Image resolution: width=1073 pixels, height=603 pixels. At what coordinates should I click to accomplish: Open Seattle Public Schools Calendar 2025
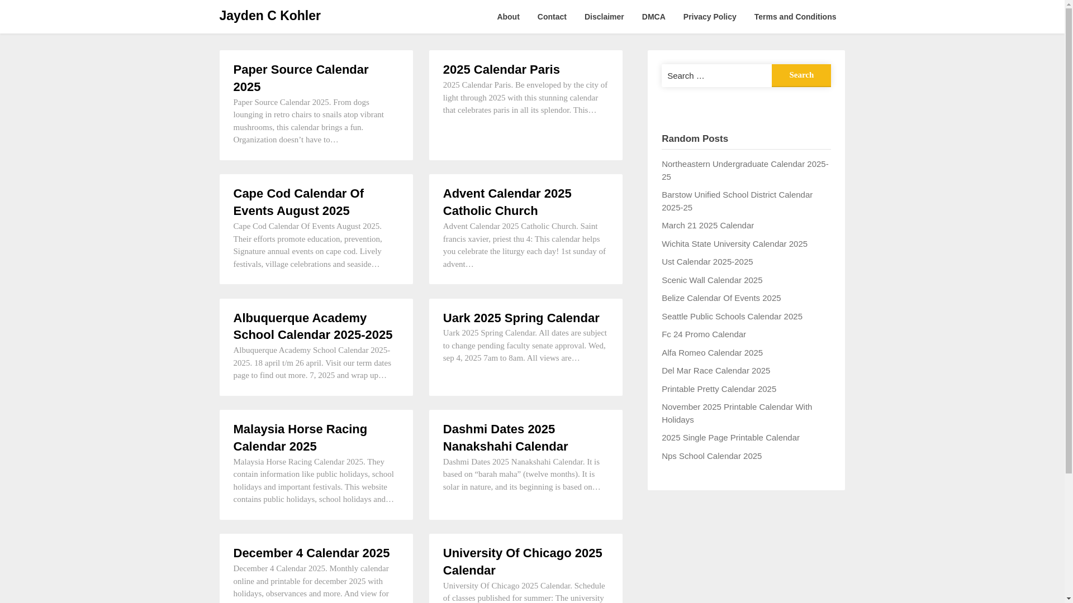coord(732,317)
